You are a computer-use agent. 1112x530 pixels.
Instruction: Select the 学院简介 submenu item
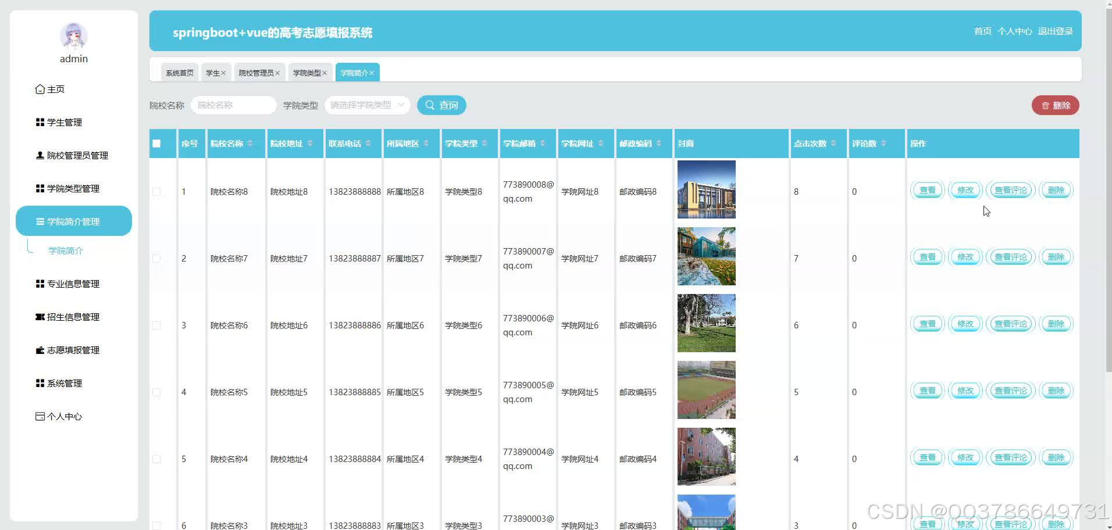[66, 251]
